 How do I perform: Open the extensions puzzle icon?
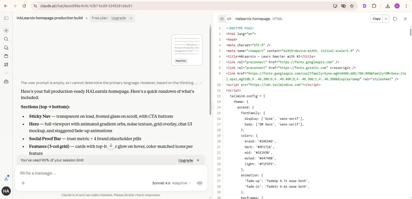tap(374, 6)
